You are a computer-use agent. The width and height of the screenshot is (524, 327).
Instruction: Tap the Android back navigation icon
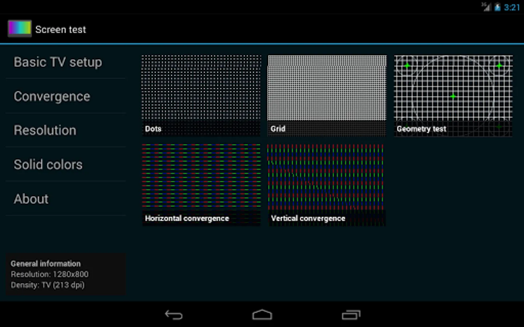coord(174,315)
